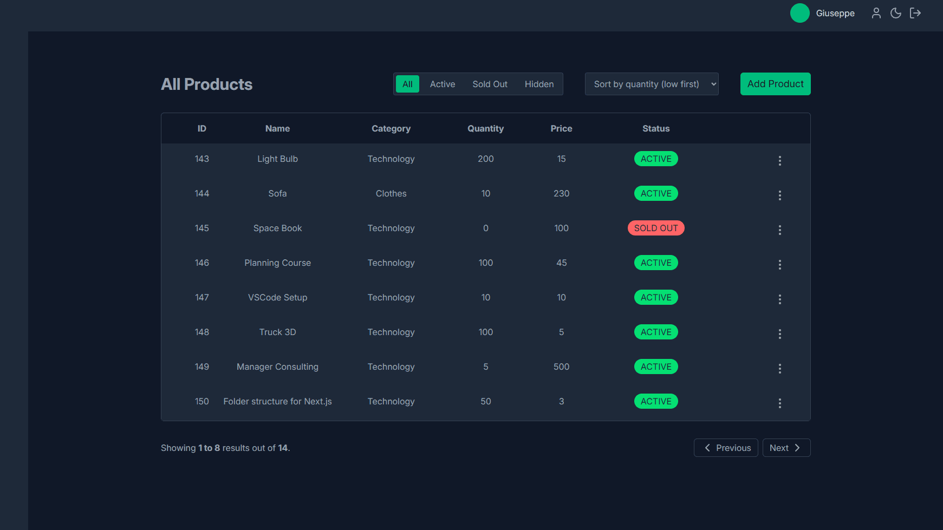Select the Active filter
The image size is (943, 530).
click(x=443, y=84)
